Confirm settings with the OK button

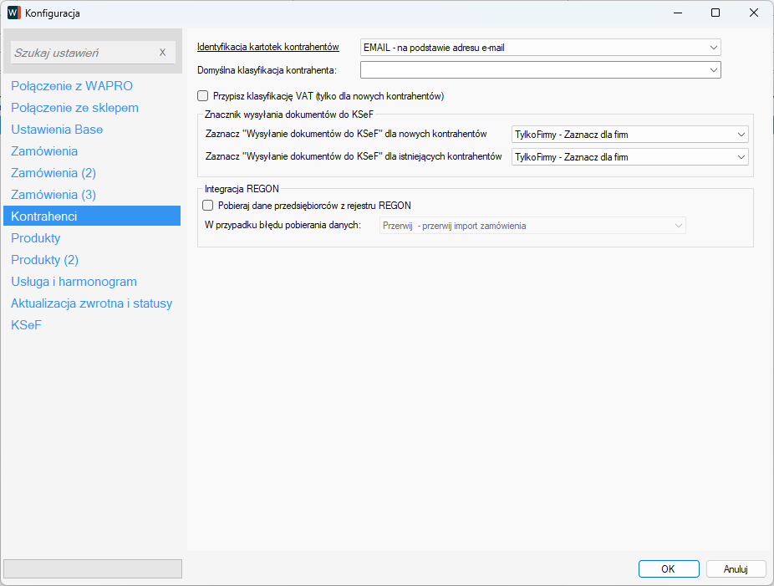[668, 568]
